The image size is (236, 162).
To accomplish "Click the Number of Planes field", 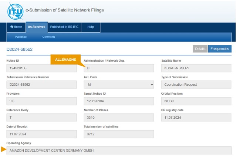I will click(119, 118).
